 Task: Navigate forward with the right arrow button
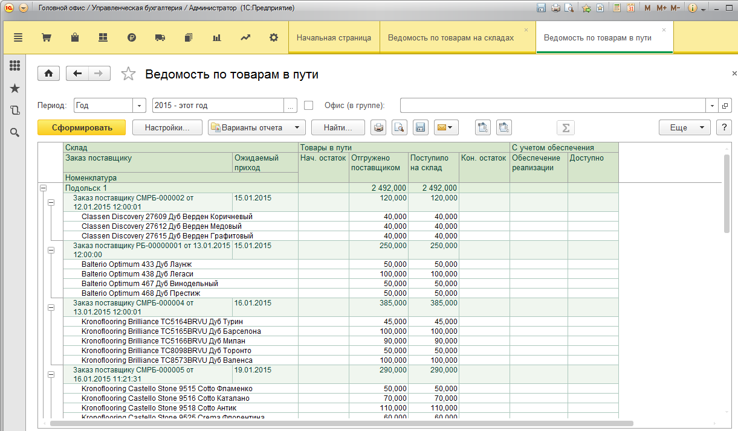point(99,74)
